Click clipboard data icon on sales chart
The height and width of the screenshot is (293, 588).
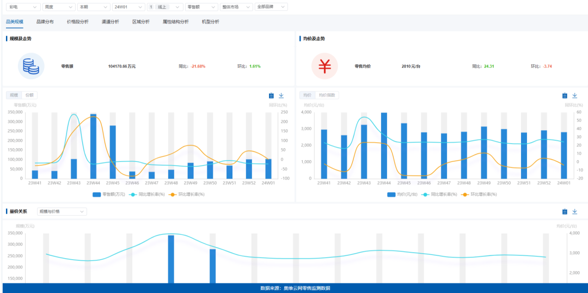coord(271,95)
